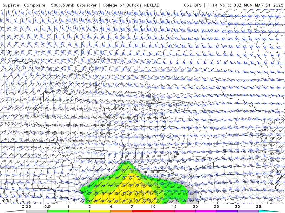This screenshot has height=213, width=285.
Task: Click the "2" color scale label
Action: pos(90,207)
